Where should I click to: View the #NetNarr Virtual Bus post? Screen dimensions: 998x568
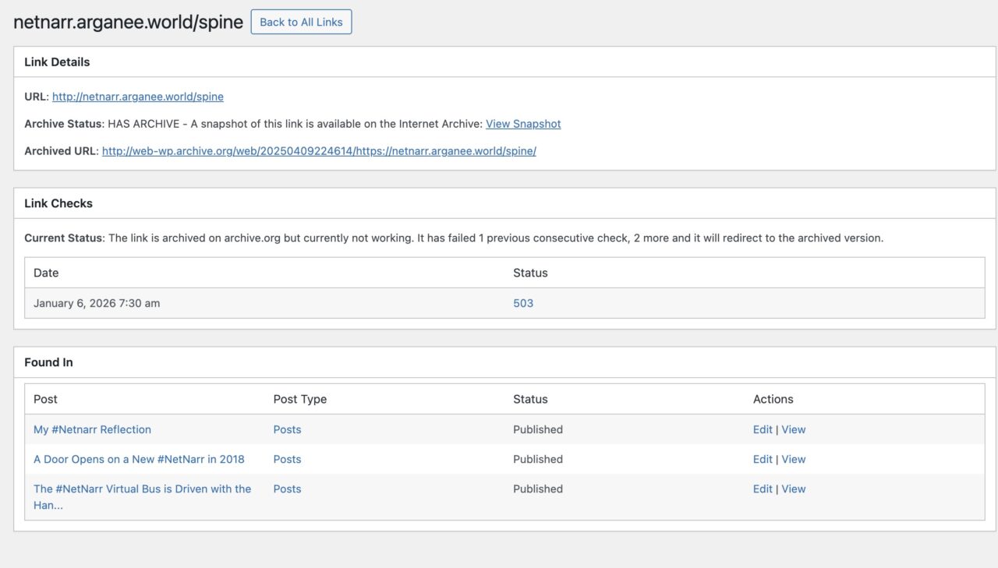(x=793, y=489)
